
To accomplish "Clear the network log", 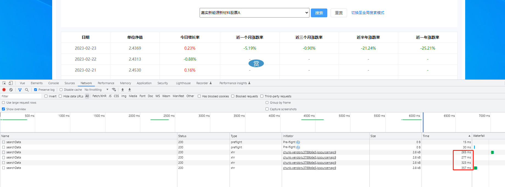I will [x=11, y=90].
